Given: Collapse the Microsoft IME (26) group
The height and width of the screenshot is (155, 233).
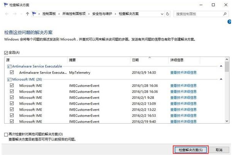Looking at the screenshot, I should (x=221, y=79).
